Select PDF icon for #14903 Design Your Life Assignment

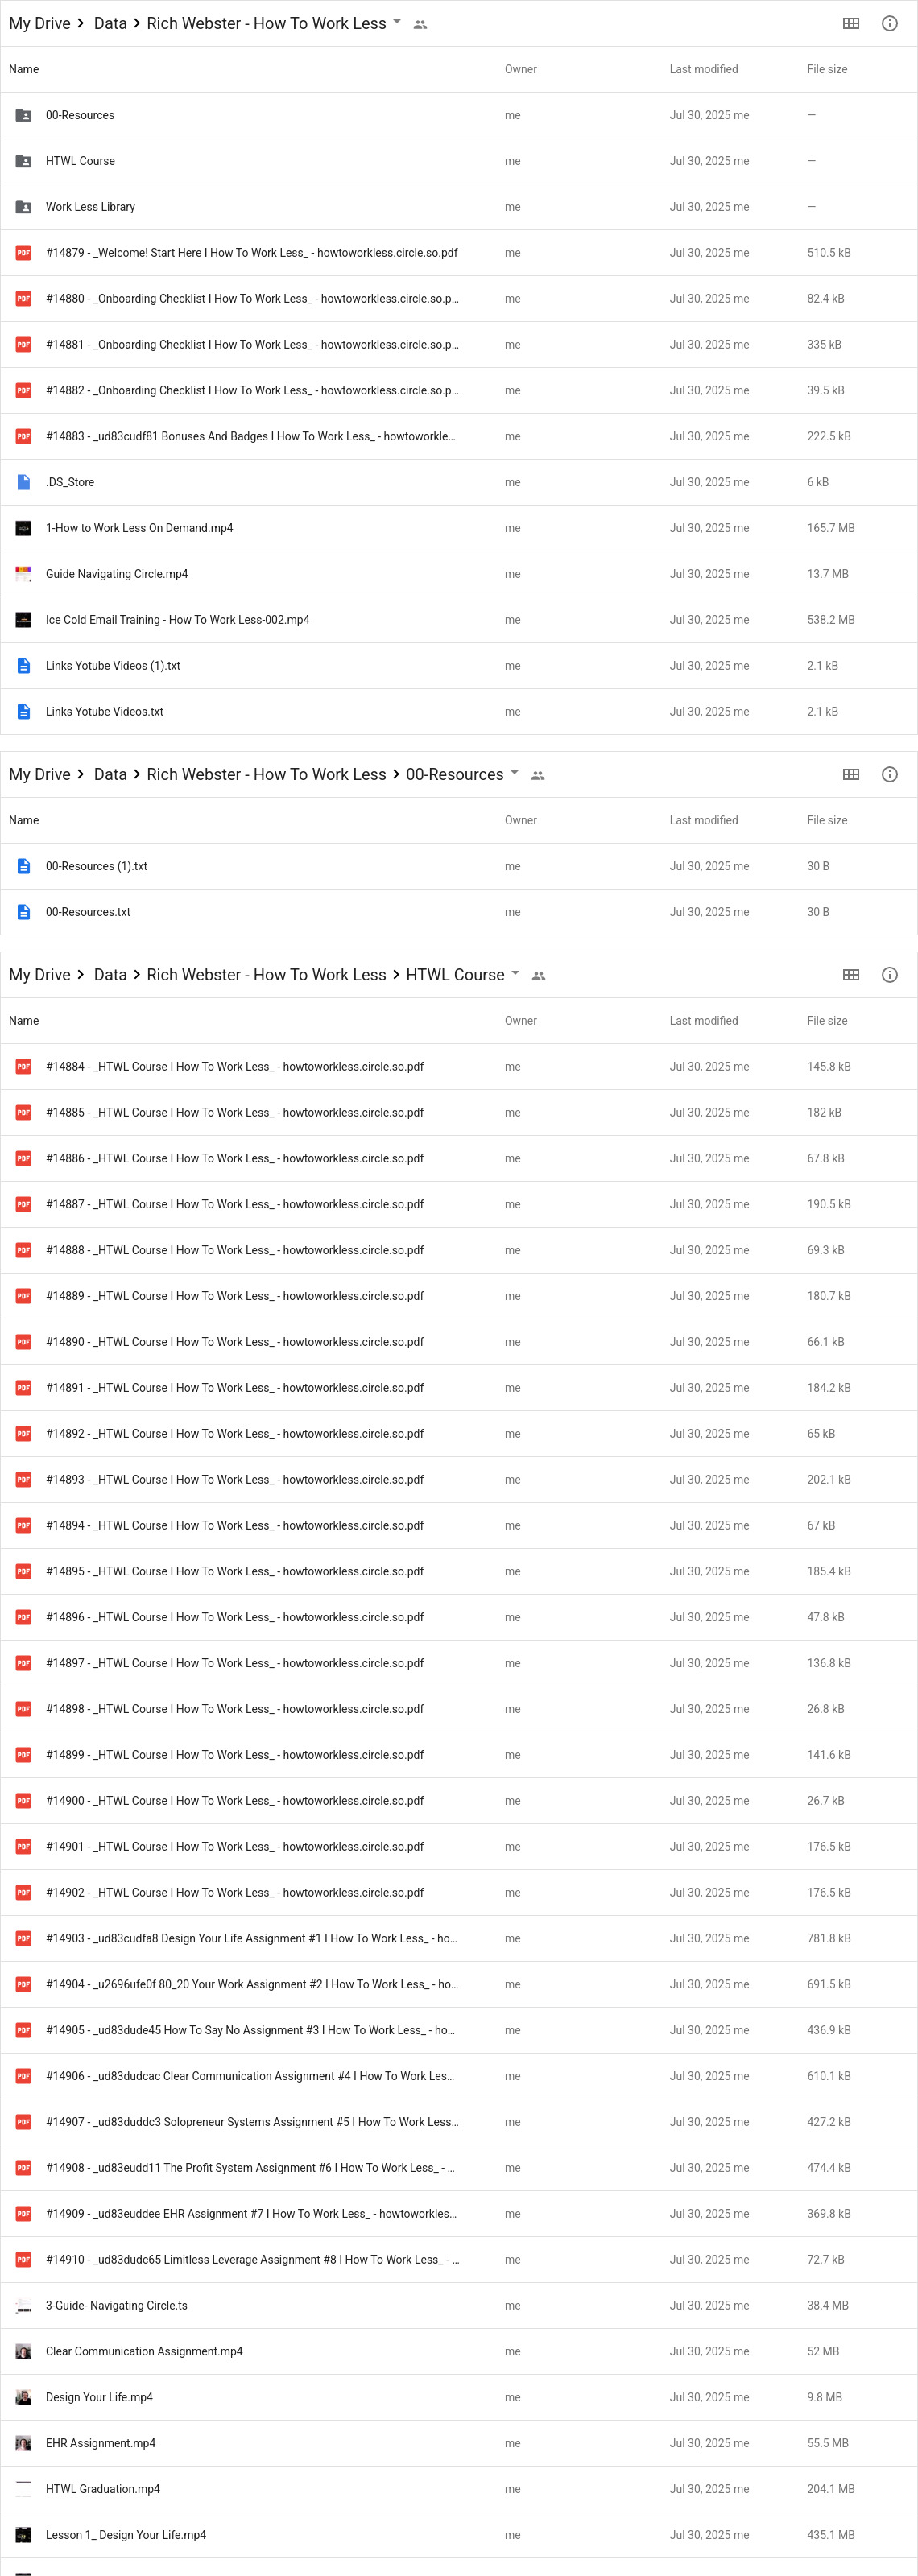coord(23,1938)
